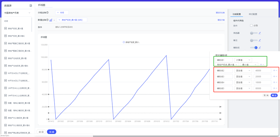Click the 40000 value field for 辅助线2
The height and width of the screenshot is (137, 280).
(262, 71)
